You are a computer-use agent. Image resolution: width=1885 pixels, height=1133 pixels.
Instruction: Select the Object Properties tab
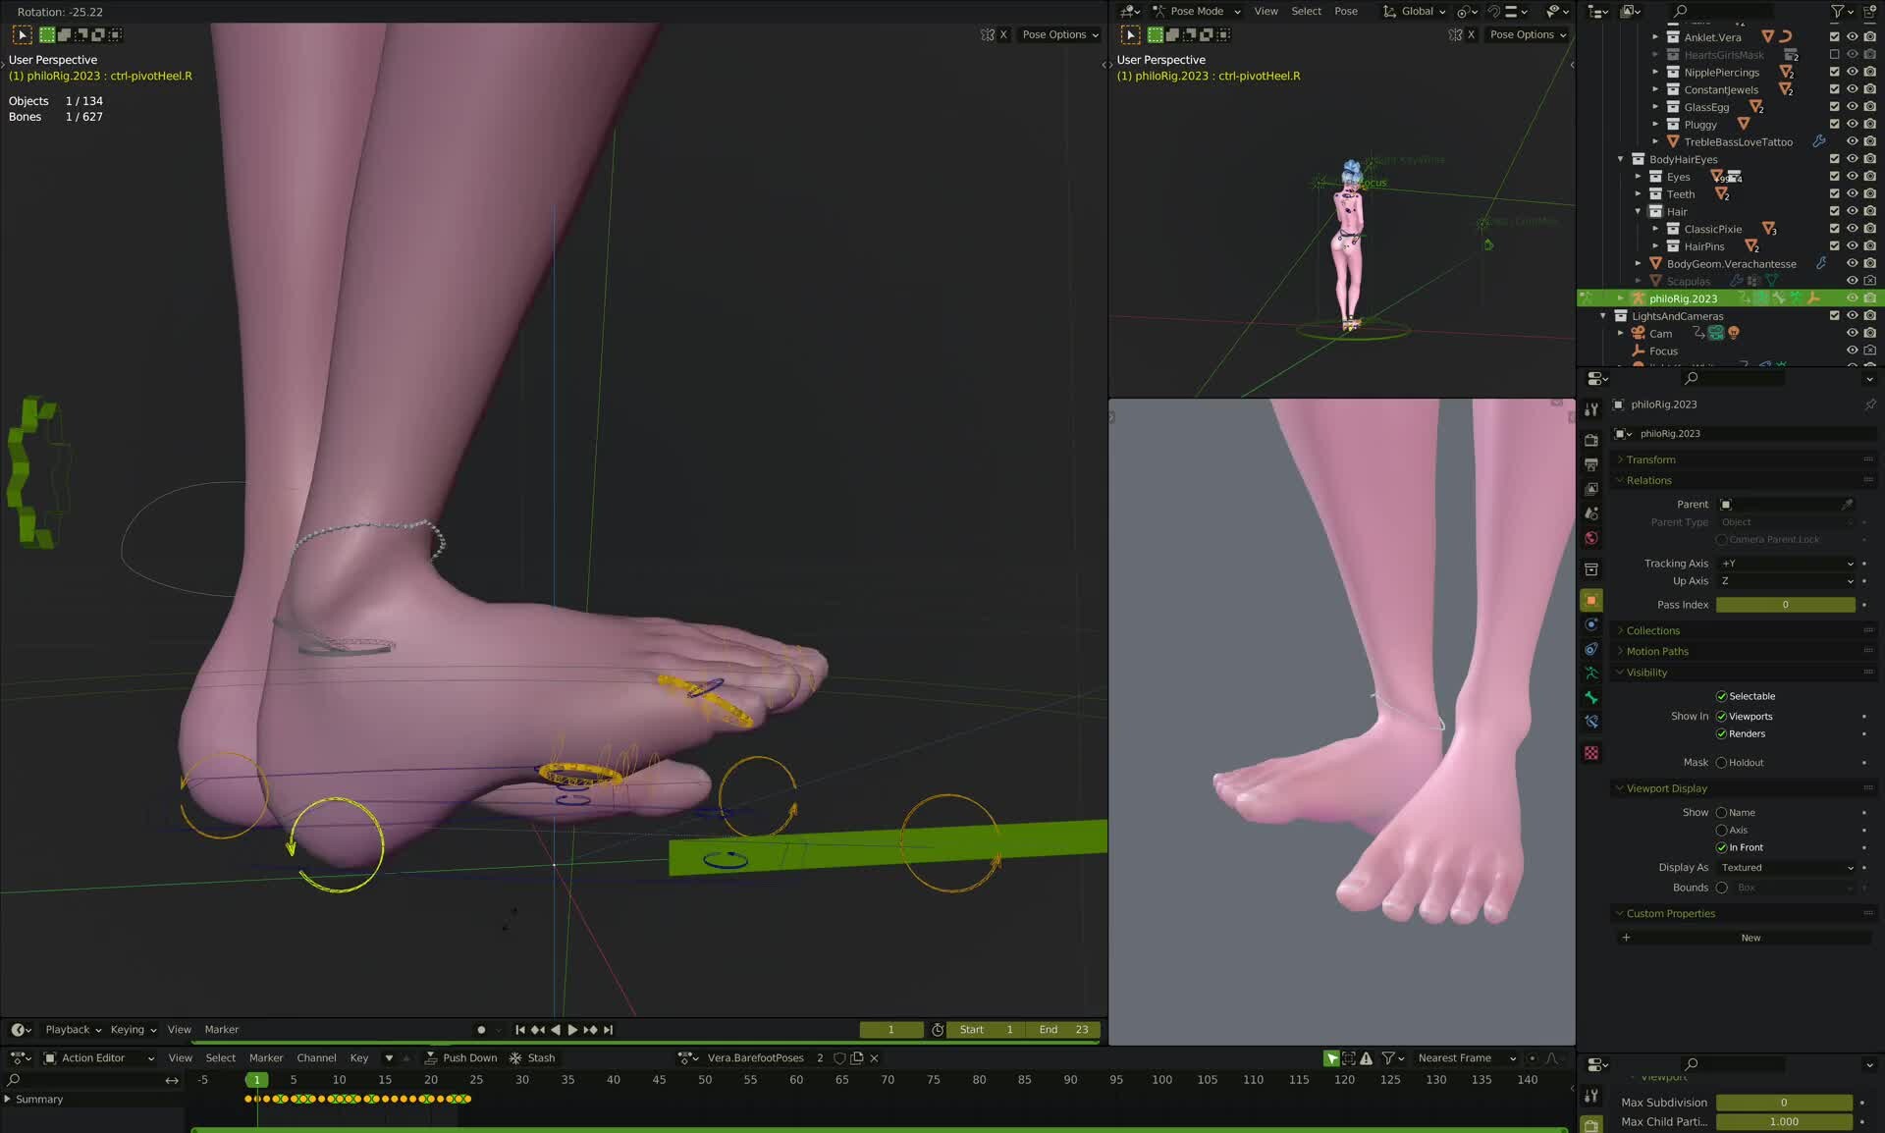(x=1591, y=600)
